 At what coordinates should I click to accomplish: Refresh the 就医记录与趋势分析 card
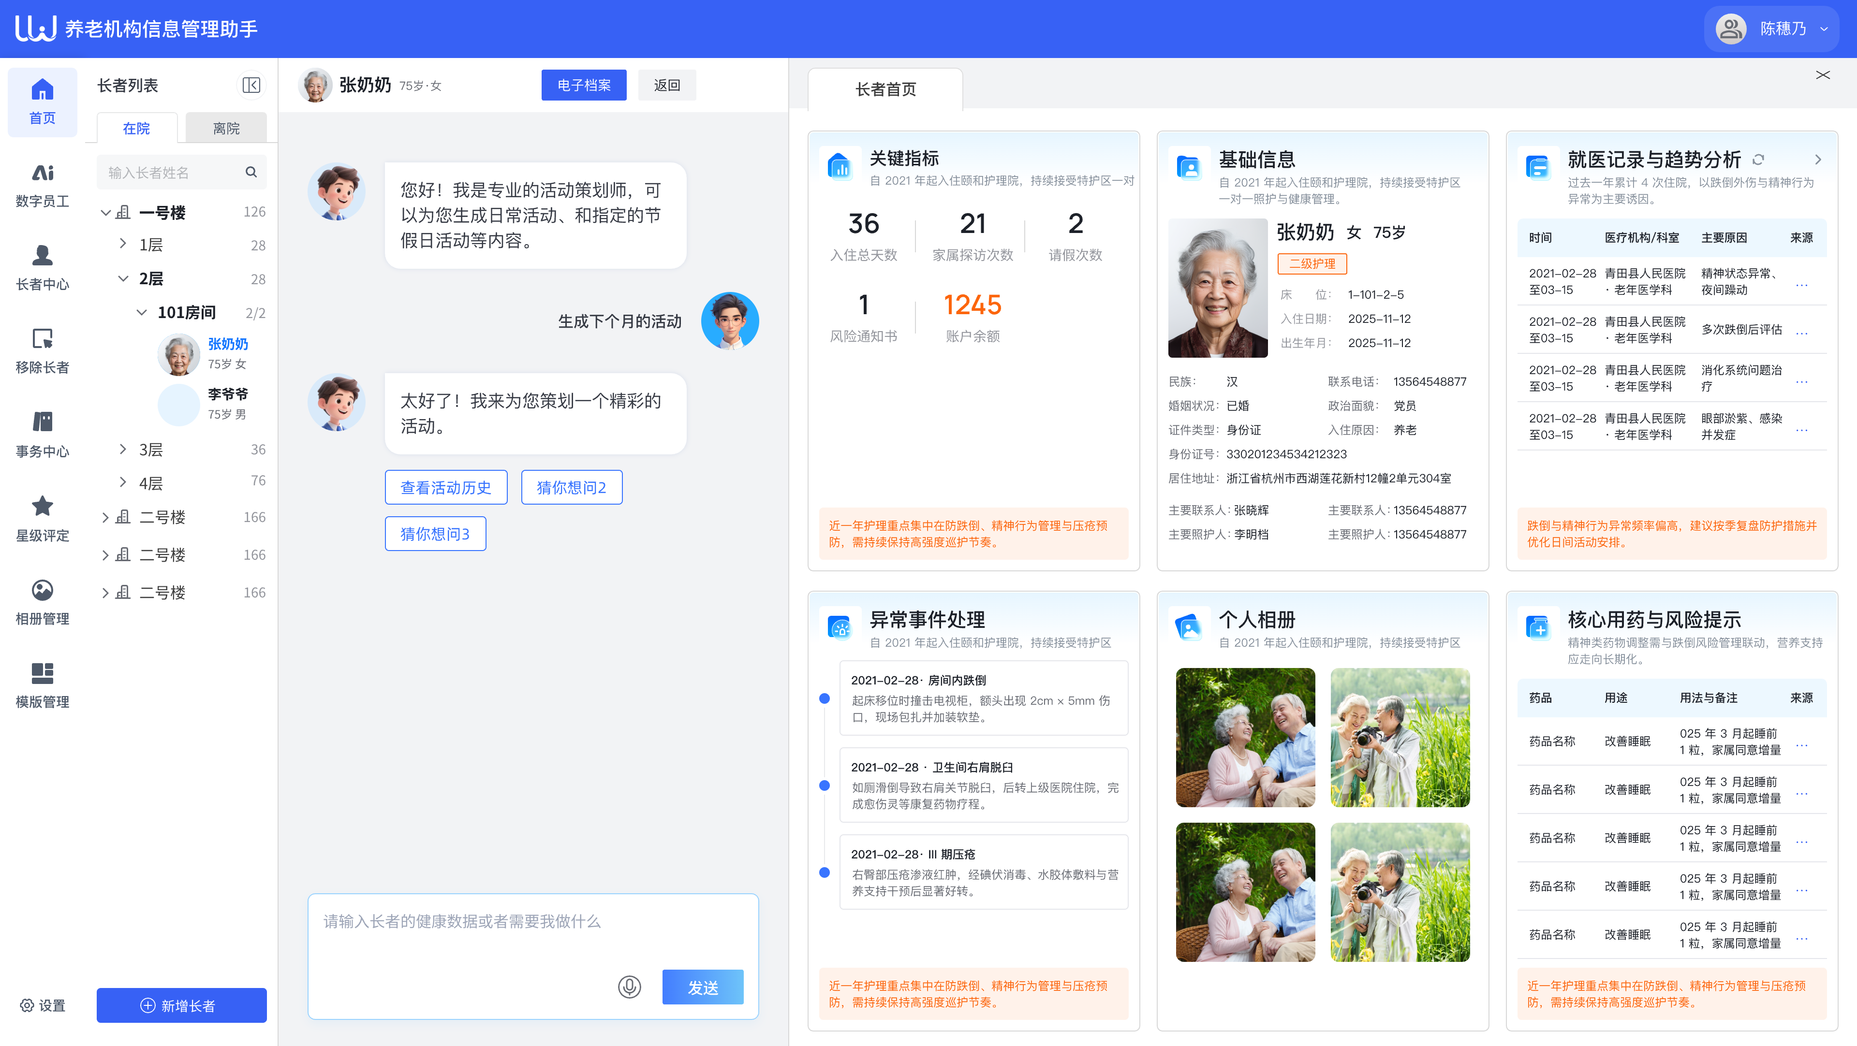click(x=1757, y=160)
